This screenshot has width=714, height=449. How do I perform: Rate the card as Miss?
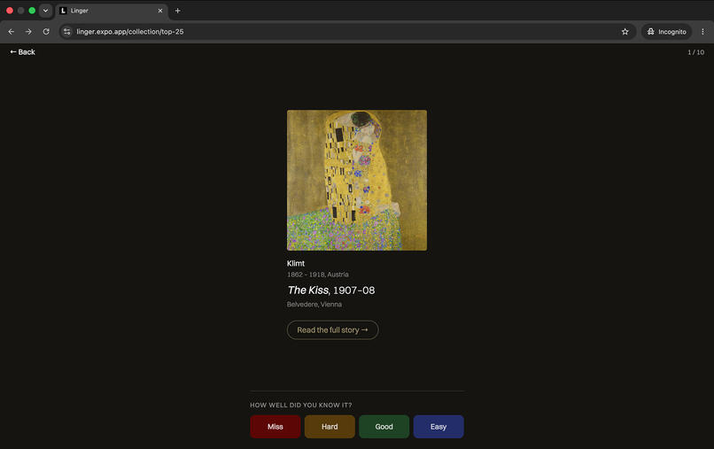point(275,427)
